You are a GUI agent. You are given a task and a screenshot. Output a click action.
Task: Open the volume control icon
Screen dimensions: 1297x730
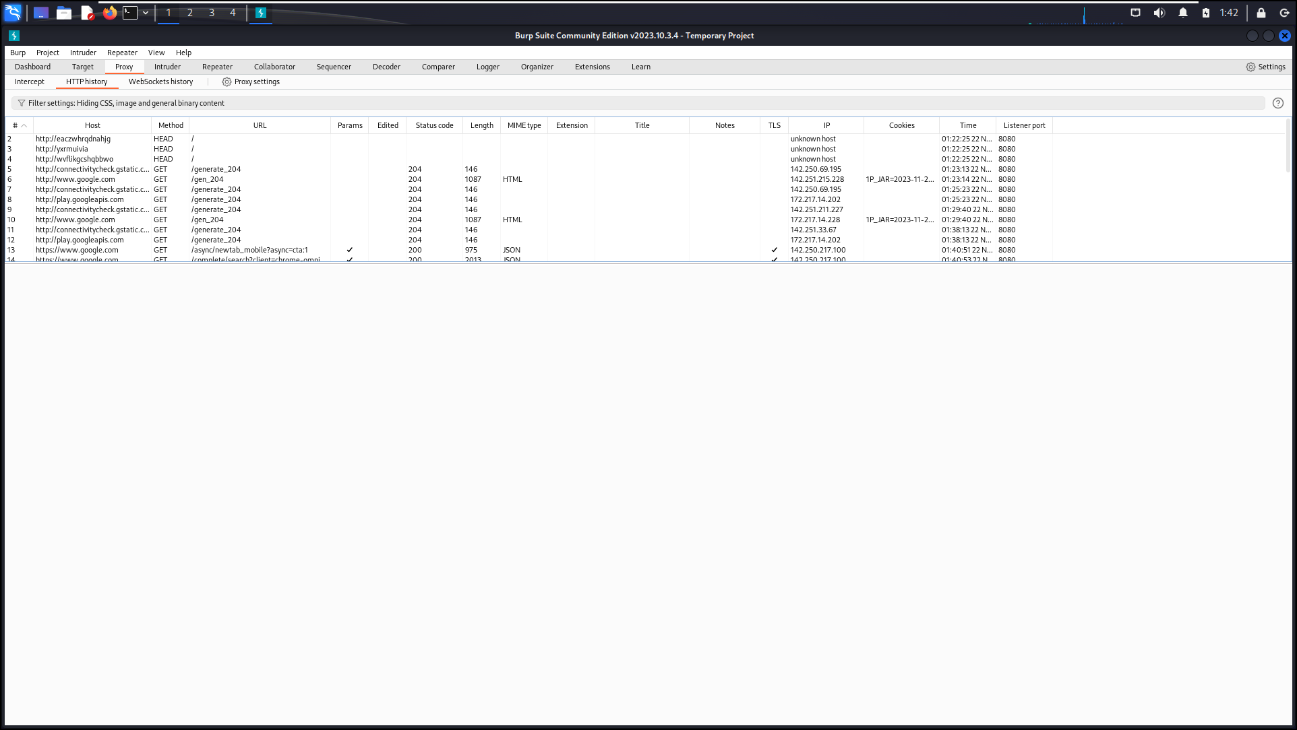click(x=1159, y=12)
